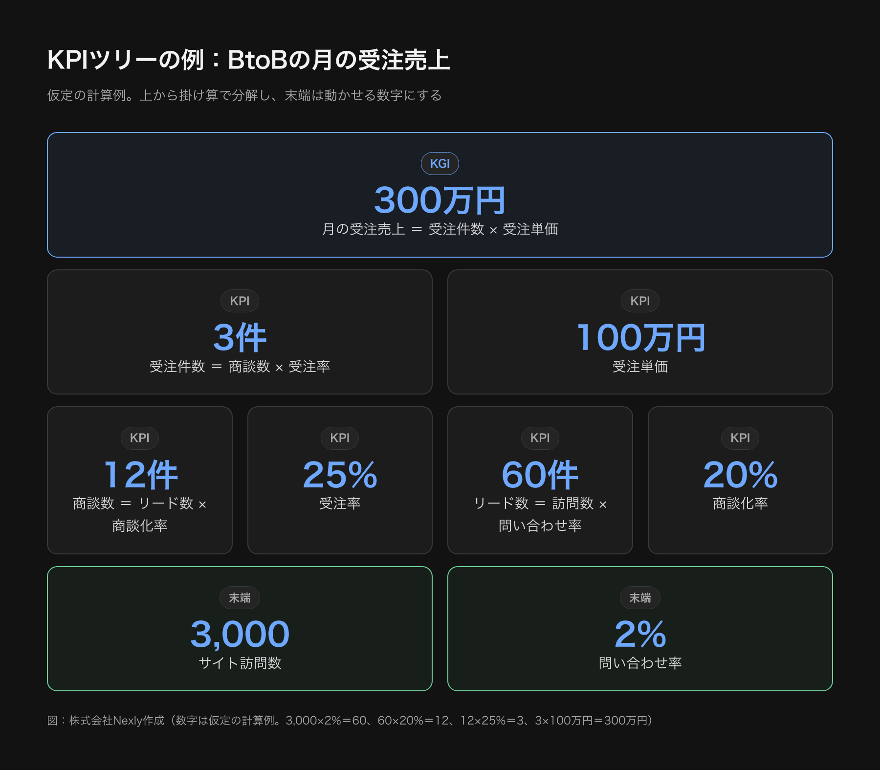
Task: Click the '問い合わせ率' label under 2%
Action: (x=640, y=663)
